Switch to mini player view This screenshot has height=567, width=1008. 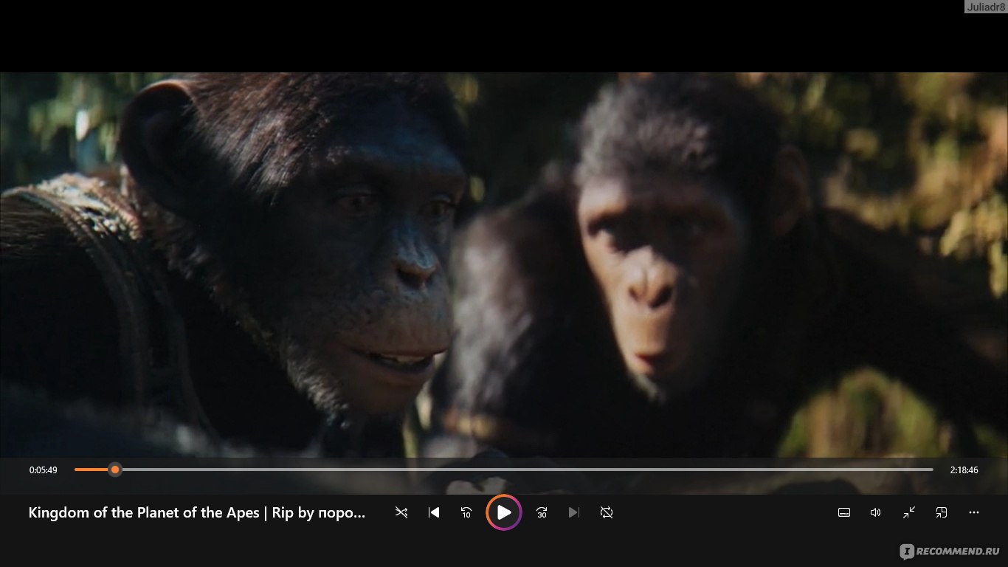tap(942, 512)
